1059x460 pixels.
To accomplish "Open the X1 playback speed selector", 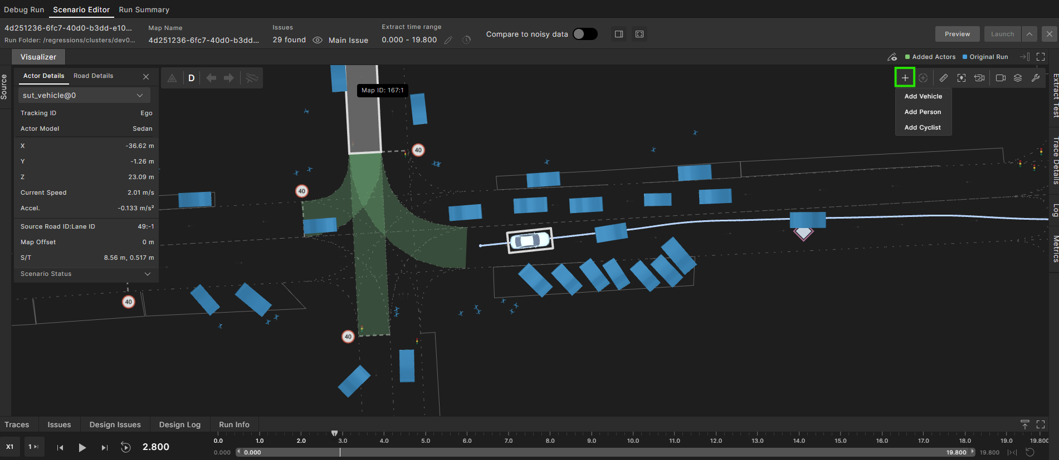I will tap(10, 447).
